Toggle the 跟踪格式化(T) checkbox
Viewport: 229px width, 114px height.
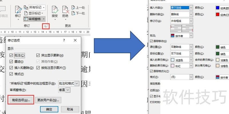tap(151, 71)
